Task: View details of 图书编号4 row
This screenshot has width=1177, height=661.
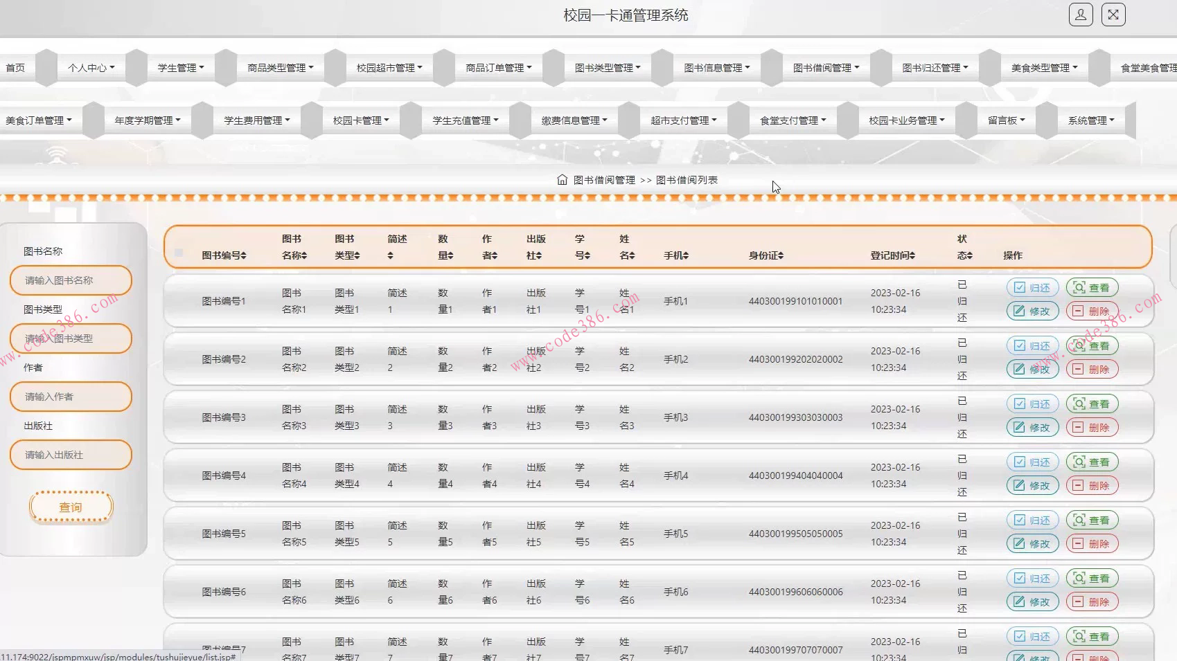Action: (1092, 462)
